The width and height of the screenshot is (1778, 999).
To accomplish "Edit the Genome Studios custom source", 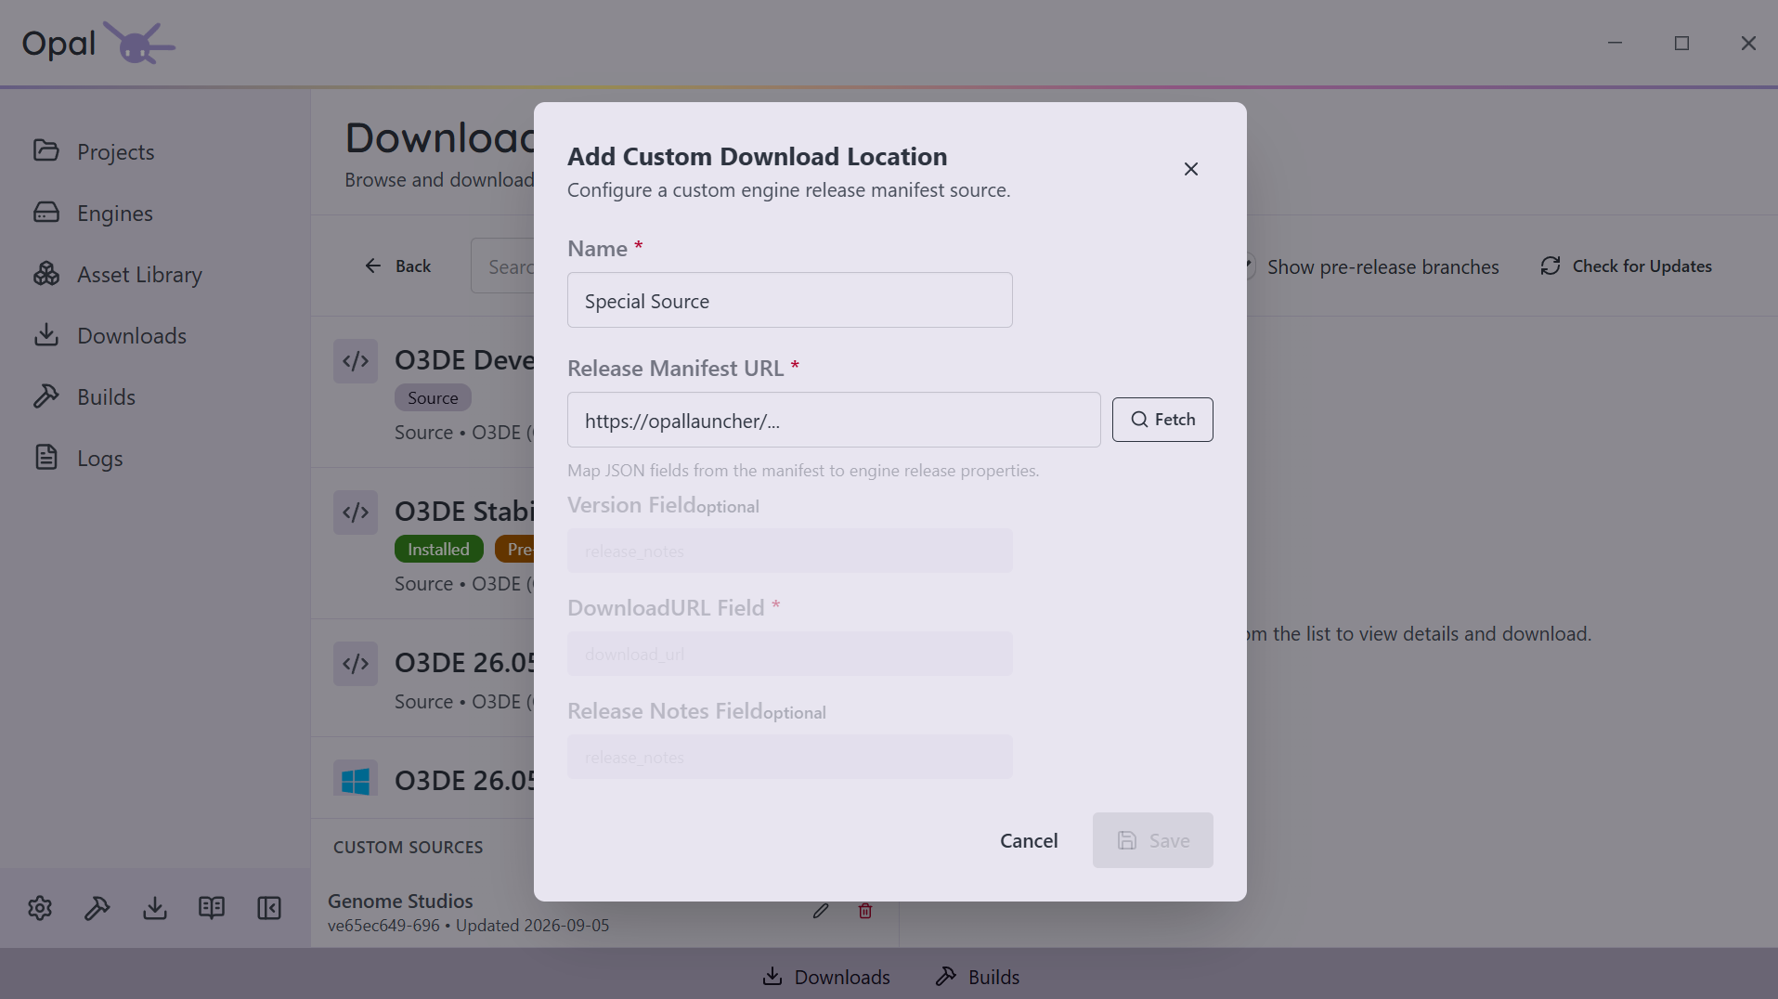I will (821, 911).
